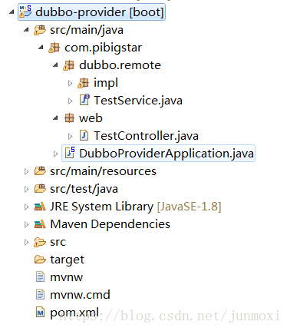Select the src folder label
The width and height of the screenshot is (290, 331).
[x=58, y=242]
